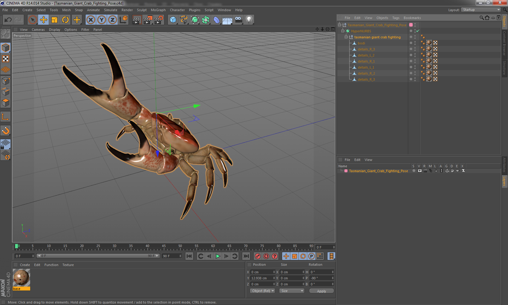Select the details_R_1 object row
This screenshot has height=305, width=508.
coord(366,61)
